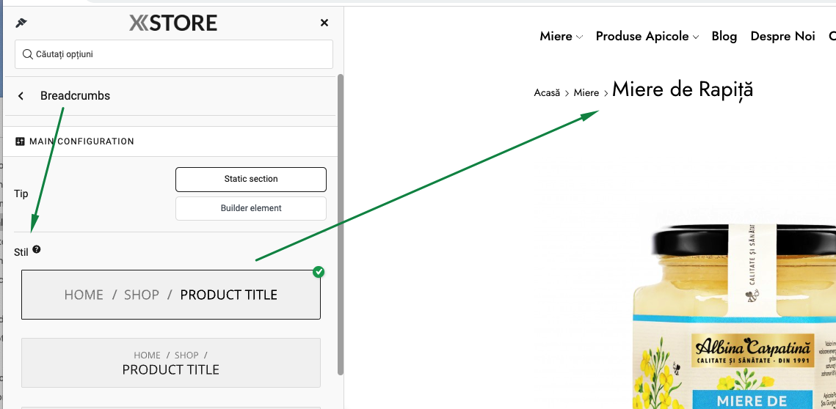The width and height of the screenshot is (836, 409).
Task: Open the Despre Noi page
Action: 782,36
